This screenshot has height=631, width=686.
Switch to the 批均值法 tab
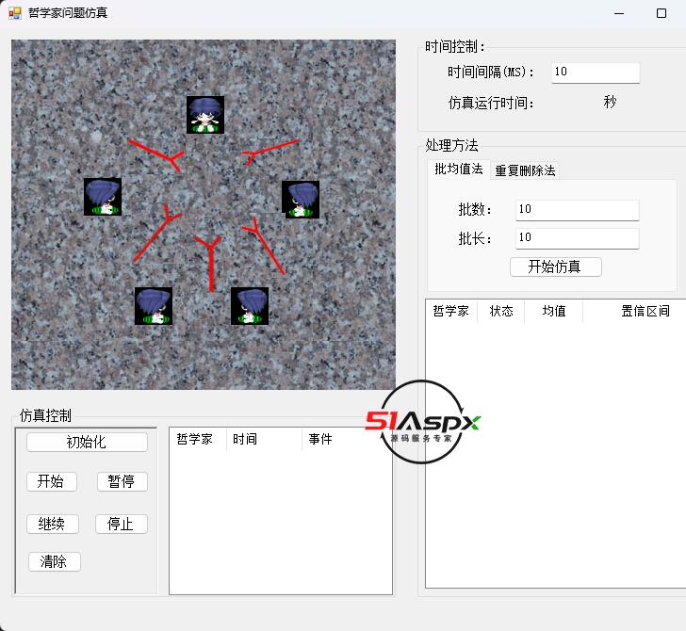click(x=459, y=170)
